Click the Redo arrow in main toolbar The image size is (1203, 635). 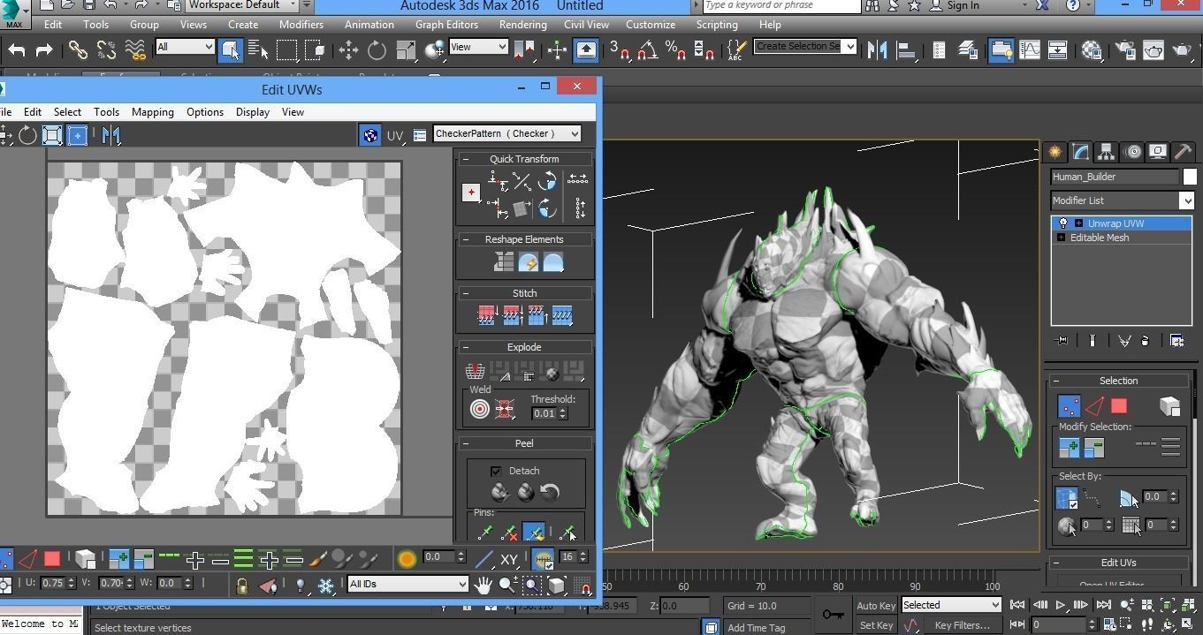point(44,50)
